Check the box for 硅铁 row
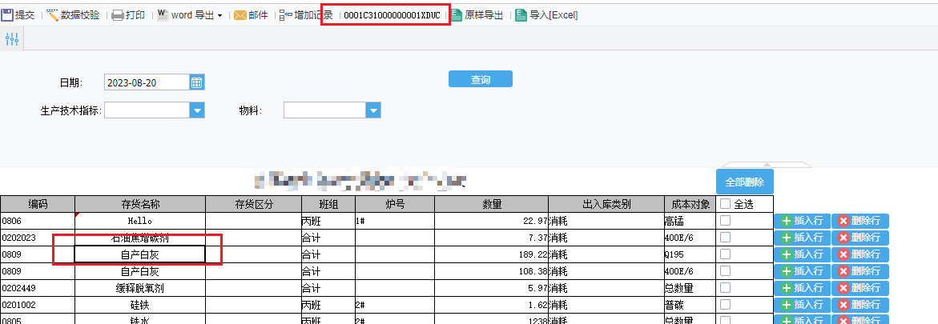The image size is (938, 324). coord(726,304)
